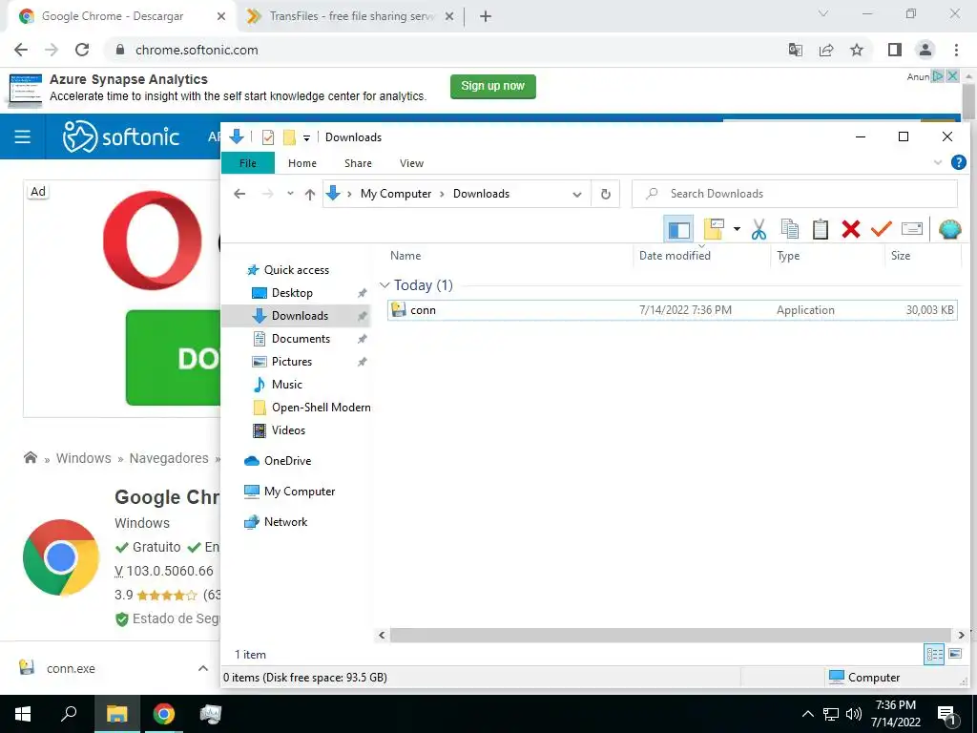Screen dimensions: 977x733
Task: Open Quick Access Toolbar customize dropdown
Action: point(306,137)
